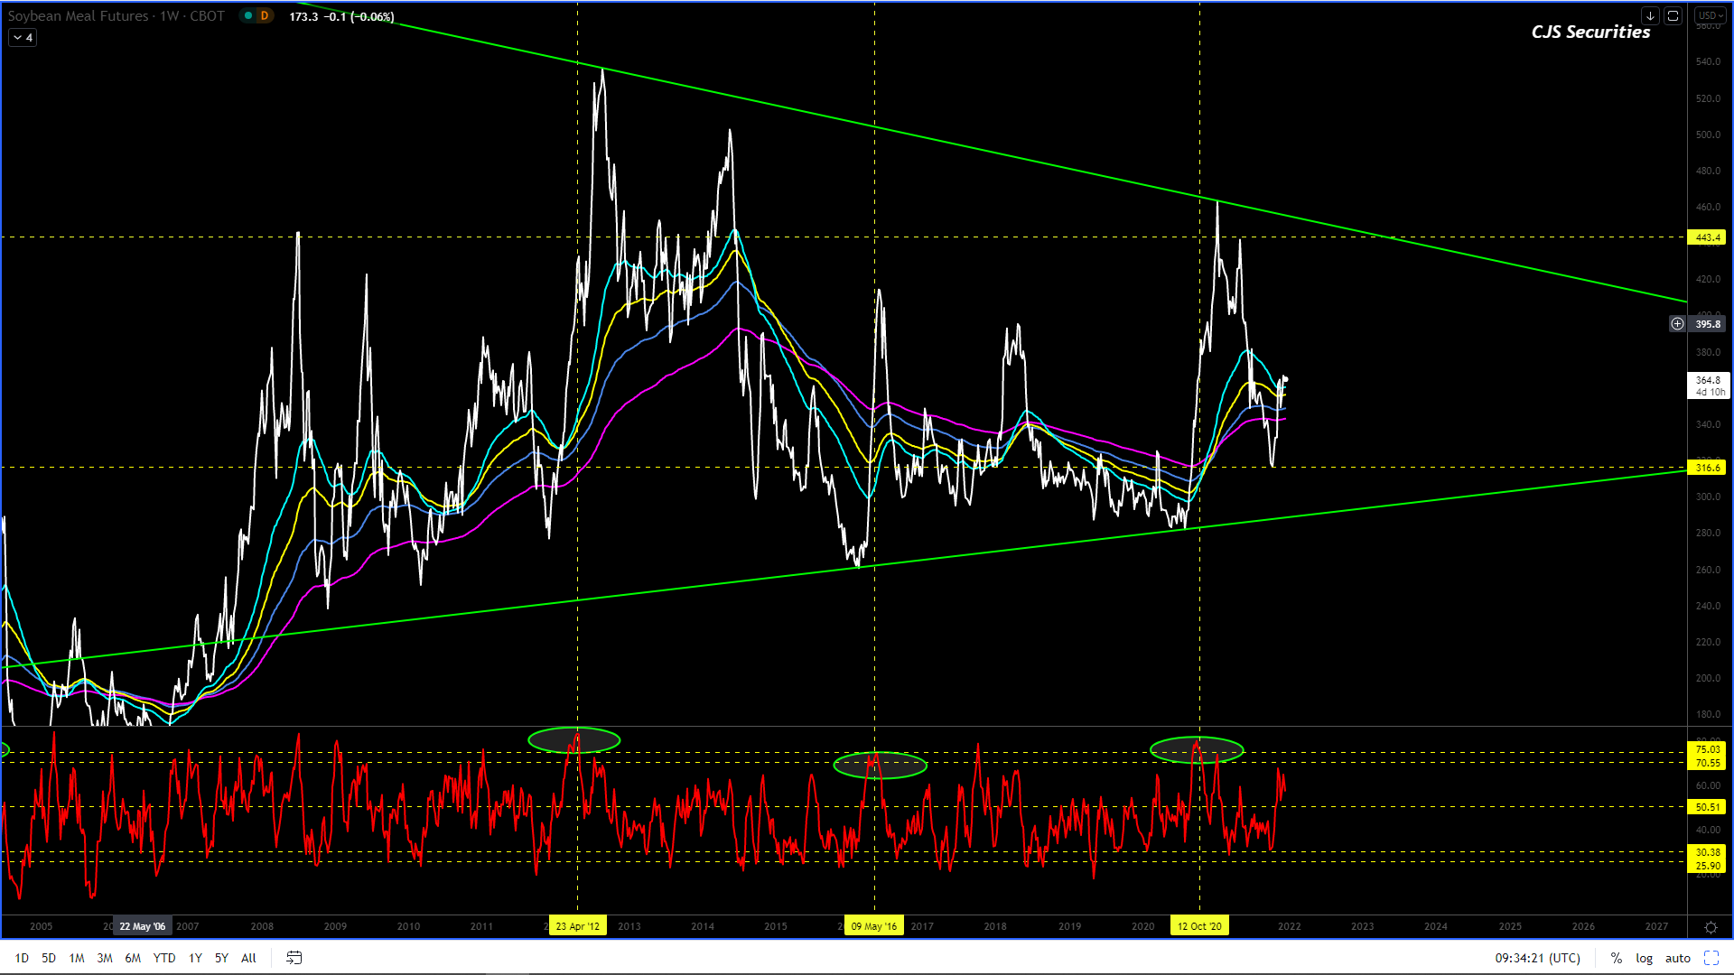Open the Go to date calendar icon
Image resolution: width=1734 pixels, height=975 pixels.
tap(294, 958)
